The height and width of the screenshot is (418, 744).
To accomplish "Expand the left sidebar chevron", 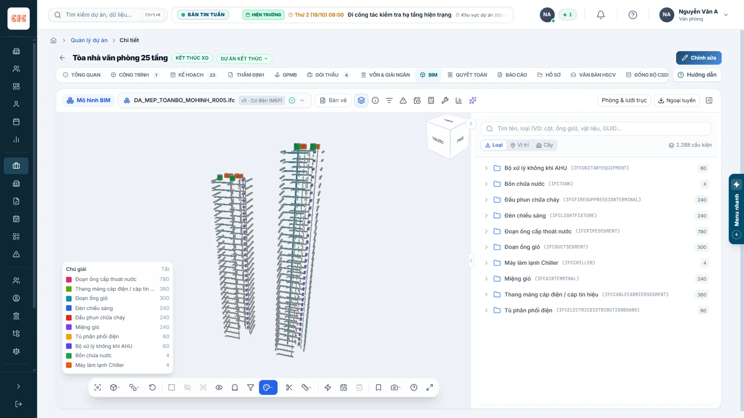I will click(18, 386).
